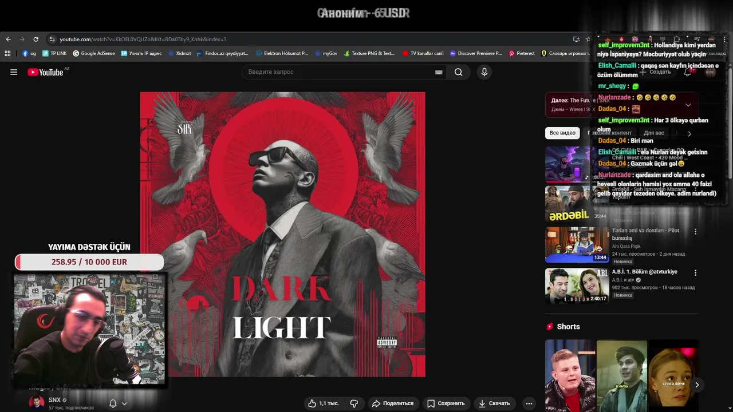Open options for Tərlan əmi video
The width and height of the screenshot is (733, 412).
pos(695,232)
